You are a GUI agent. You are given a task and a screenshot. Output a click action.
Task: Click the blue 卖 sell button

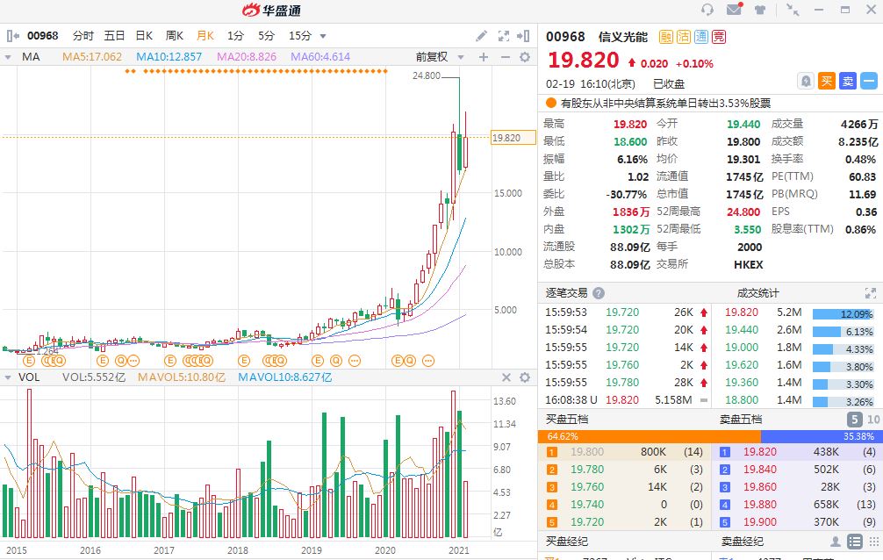pos(848,81)
